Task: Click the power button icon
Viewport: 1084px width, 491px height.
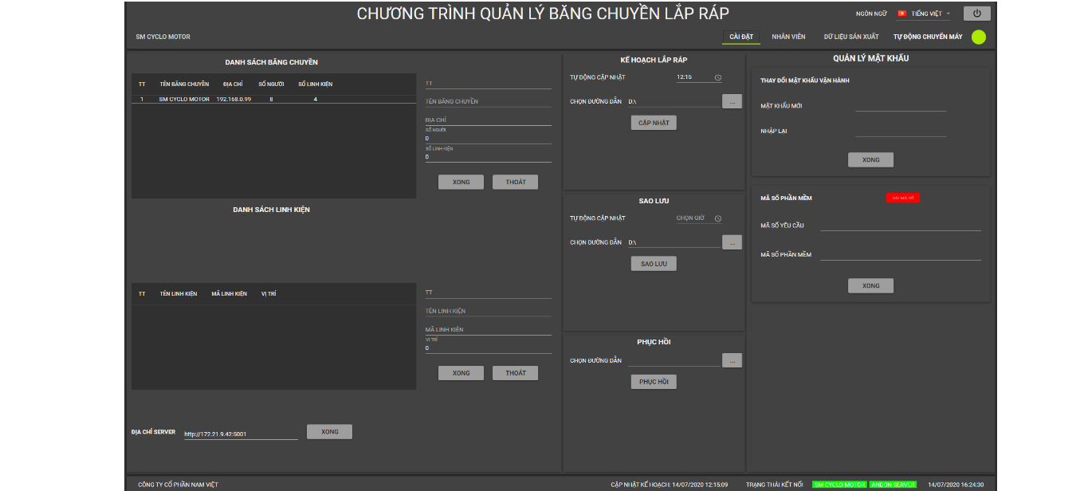Action: [976, 14]
